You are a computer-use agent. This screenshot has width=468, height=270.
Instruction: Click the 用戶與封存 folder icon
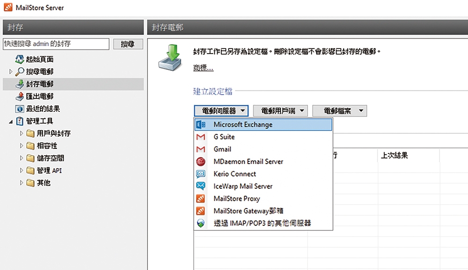tap(30, 133)
